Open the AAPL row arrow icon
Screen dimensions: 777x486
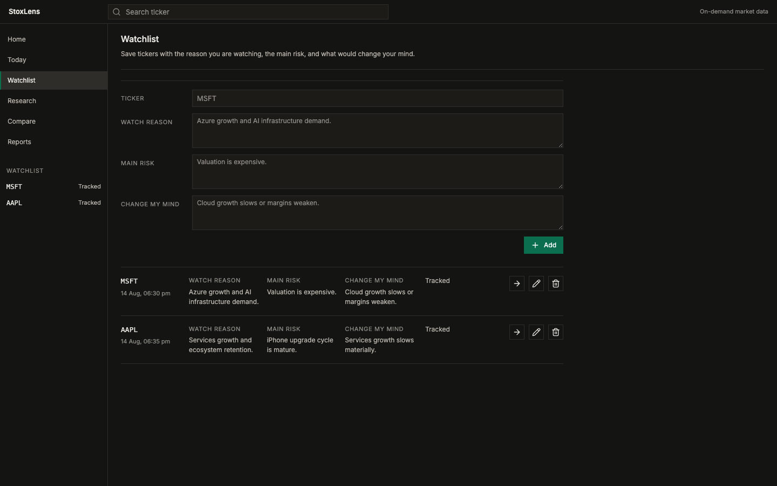[x=517, y=332]
